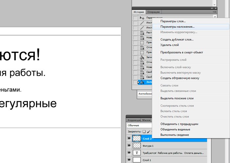Hide the Фигура 1 layer
The width and height of the screenshot is (230, 163).
(129, 146)
